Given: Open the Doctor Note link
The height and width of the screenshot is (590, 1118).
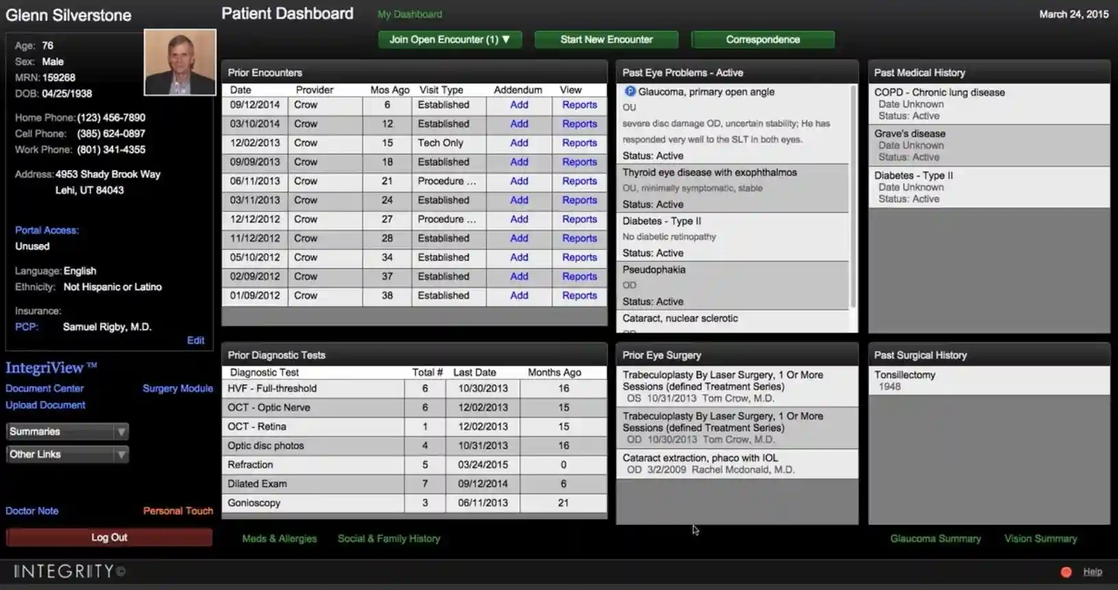Looking at the screenshot, I should pyautogui.click(x=32, y=511).
